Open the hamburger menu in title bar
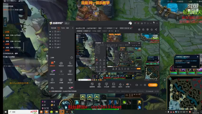 click(x=148, y=23)
